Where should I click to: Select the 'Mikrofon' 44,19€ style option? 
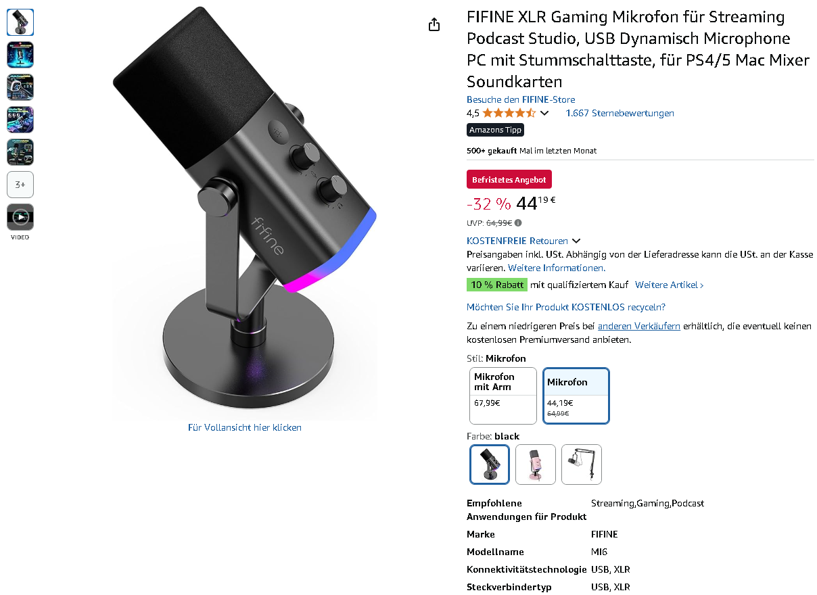(x=576, y=396)
